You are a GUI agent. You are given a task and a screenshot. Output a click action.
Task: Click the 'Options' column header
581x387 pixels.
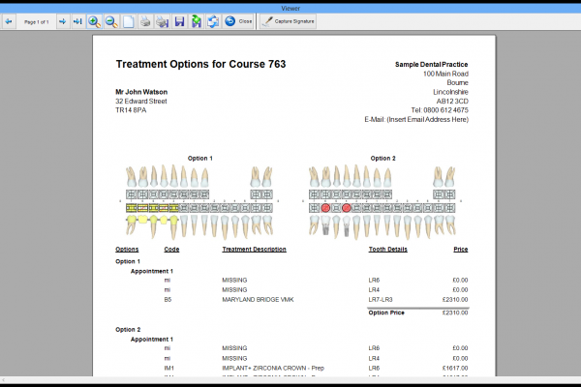127,250
